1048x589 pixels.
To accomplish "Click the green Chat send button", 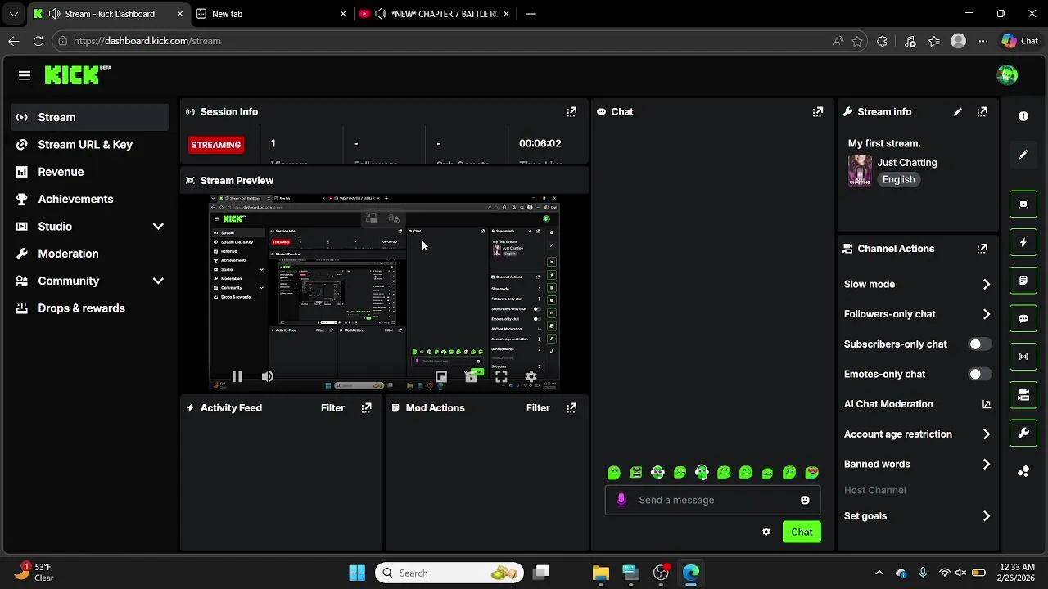I will 802,532.
